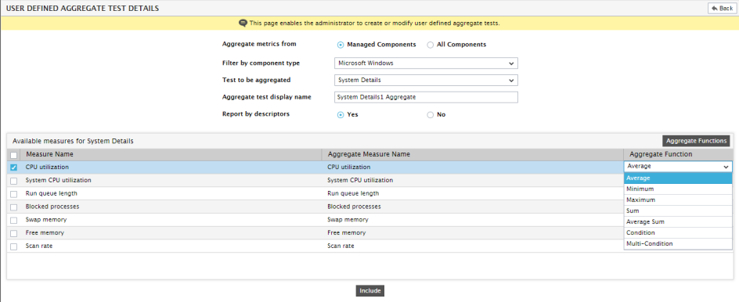Select Condition from function list

pos(678,232)
